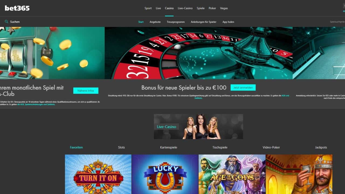Open the Angebote tab

(155, 22)
